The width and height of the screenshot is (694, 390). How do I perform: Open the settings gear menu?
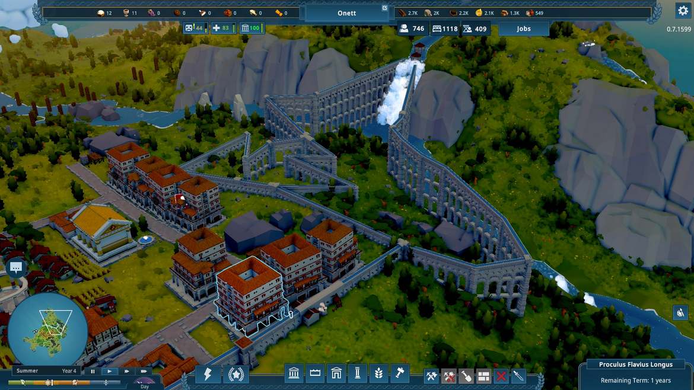(x=682, y=11)
